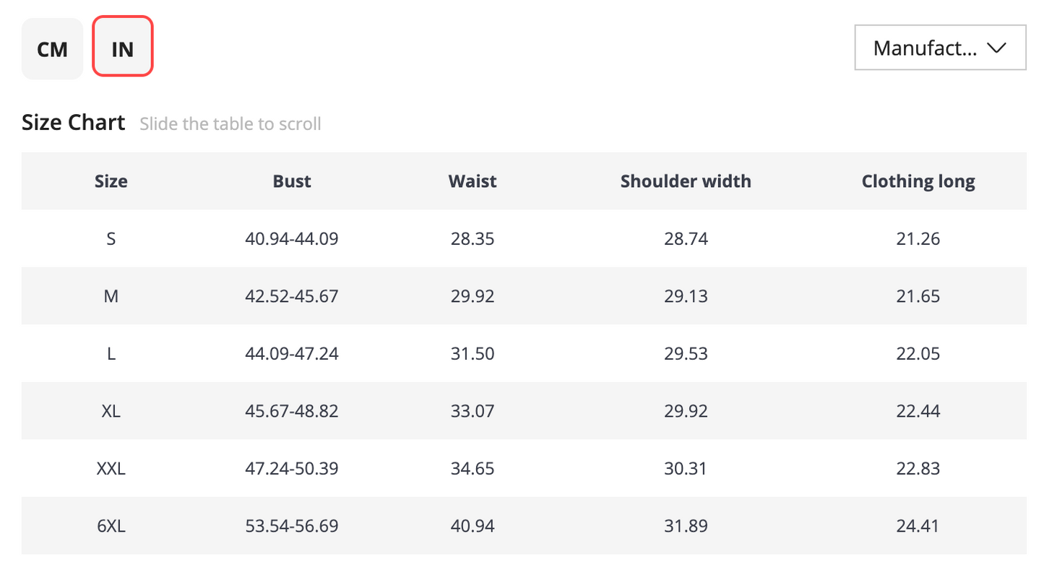This screenshot has height=583, width=1044.
Task: Click the Shoulder width column header
Action: [x=686, y=181]
